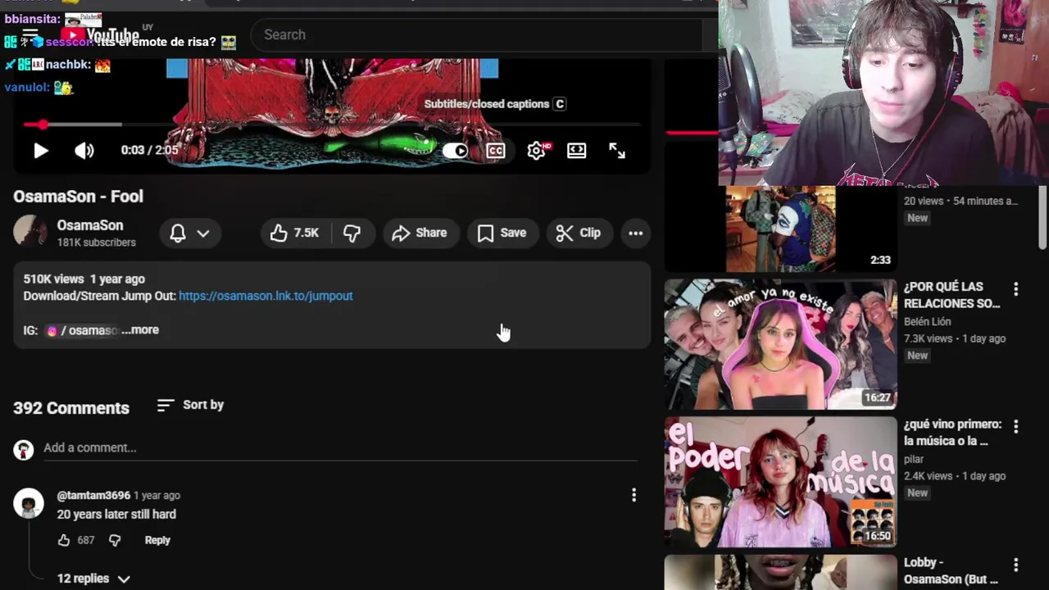Expand description with ...more
The height and width of the screenshot is (590, 1049).
tap(140, 329)
